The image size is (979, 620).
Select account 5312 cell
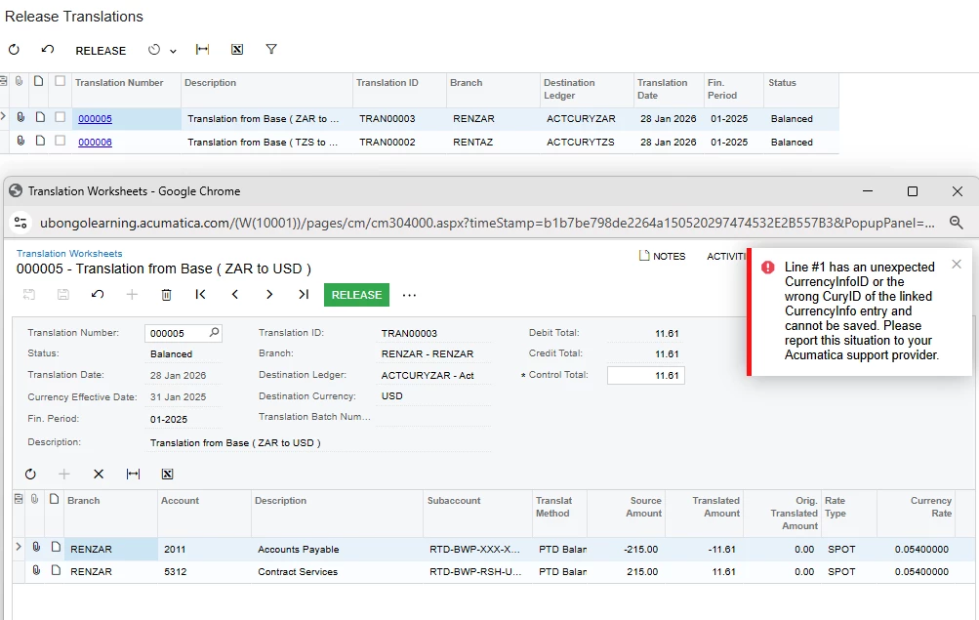(x=204, y=572)
